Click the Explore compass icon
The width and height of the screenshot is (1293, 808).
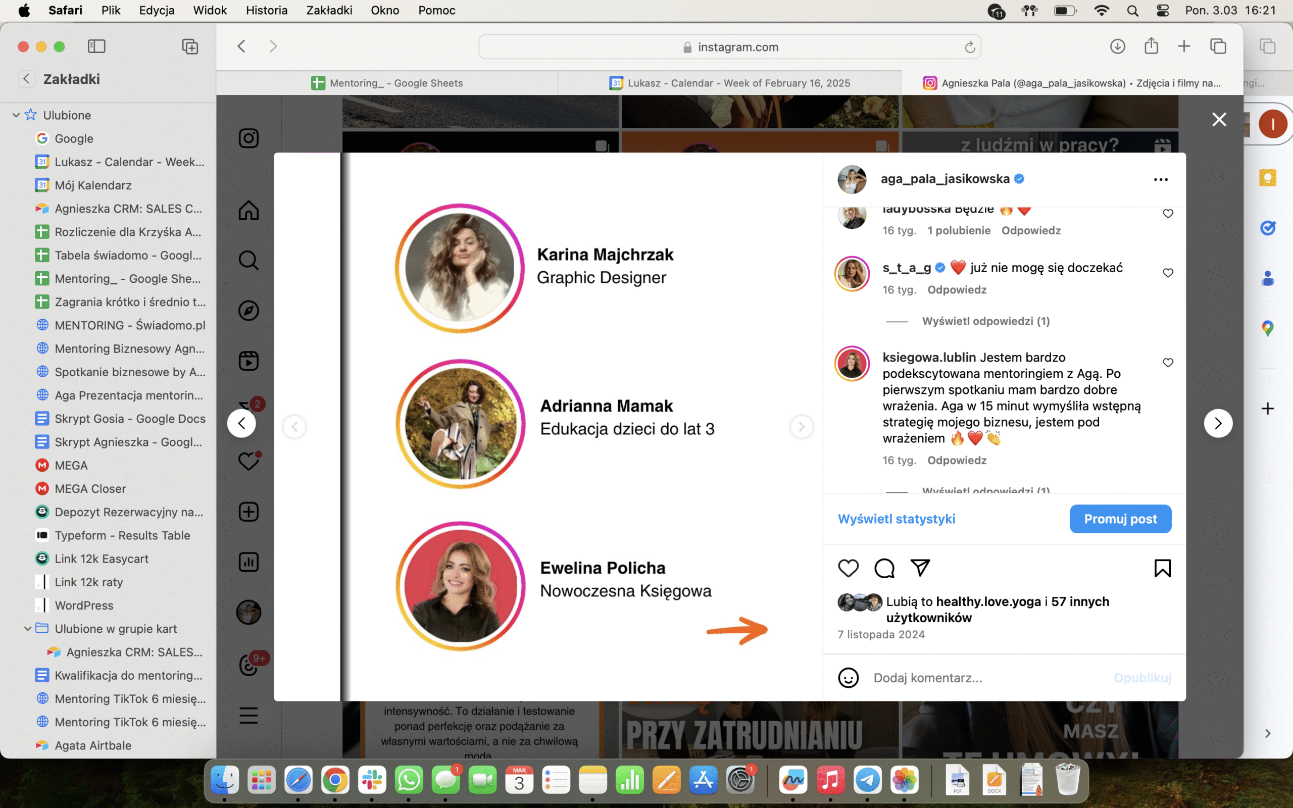[248, 311]
